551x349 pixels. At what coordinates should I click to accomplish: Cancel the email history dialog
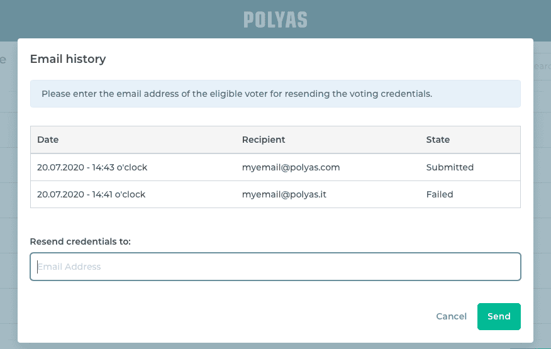(x=452, y=316)
